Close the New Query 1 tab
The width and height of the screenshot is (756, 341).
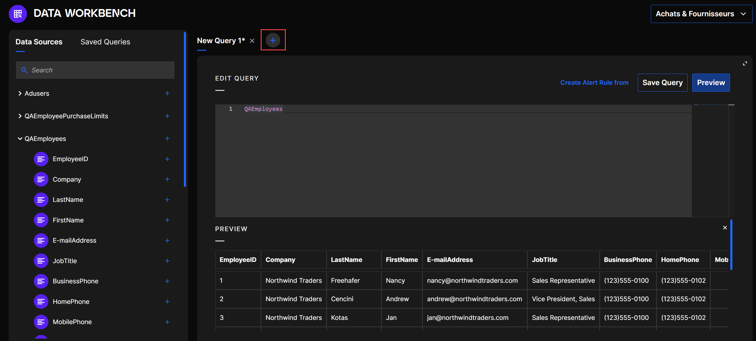pos(252,41)
